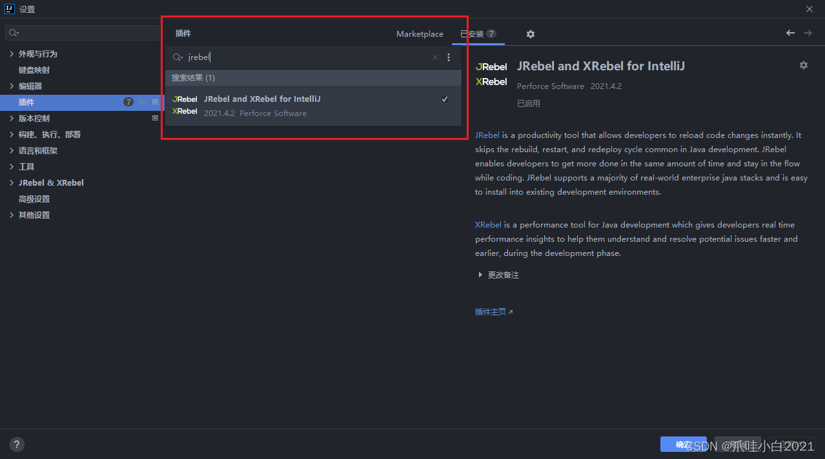The width and height of the screenshot is (825, 459).
Task: Navigate back with the left arrow
Action: click(x=790, y=33)
